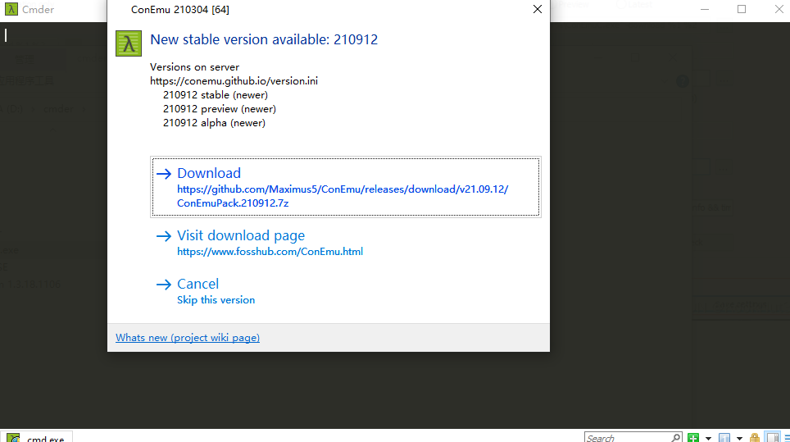Cancel the update dialog
This screenshot has height=442, width=790.
198,284
